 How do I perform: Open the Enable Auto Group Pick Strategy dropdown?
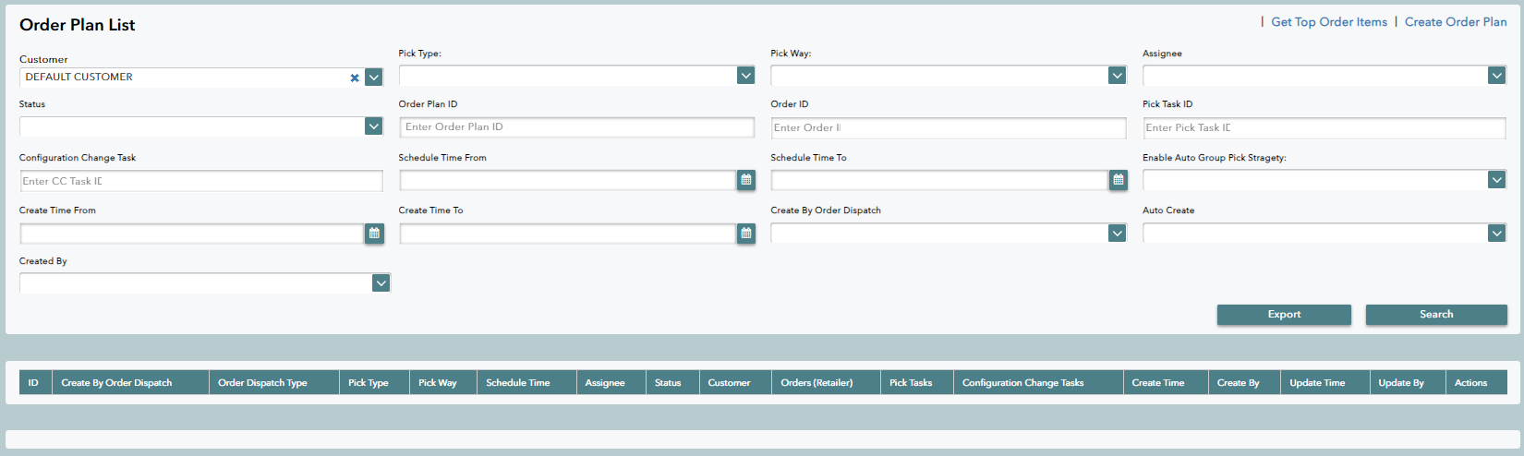[x=1497, y=180]
